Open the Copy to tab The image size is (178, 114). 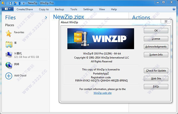(x=44, y=9)
